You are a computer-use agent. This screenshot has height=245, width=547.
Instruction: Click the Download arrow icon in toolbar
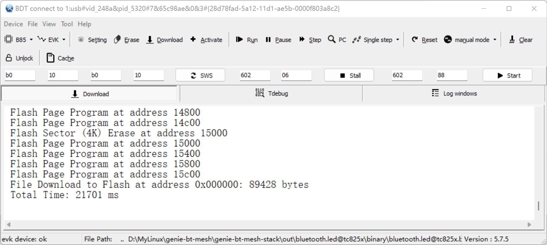pyautogui.click(x=150, y=40)
